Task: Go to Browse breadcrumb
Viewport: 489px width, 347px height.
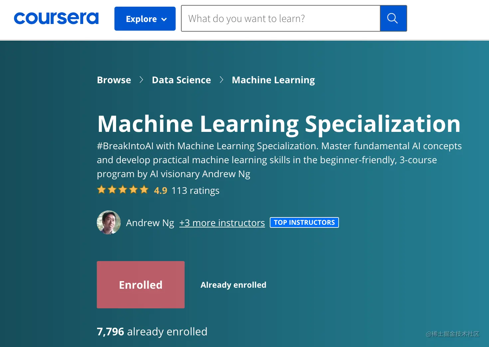Action: click(x=114, y=80)
